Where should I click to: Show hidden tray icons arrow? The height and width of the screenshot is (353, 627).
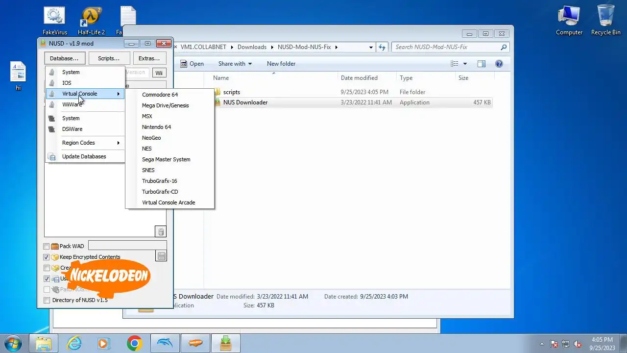coord(542,344)
